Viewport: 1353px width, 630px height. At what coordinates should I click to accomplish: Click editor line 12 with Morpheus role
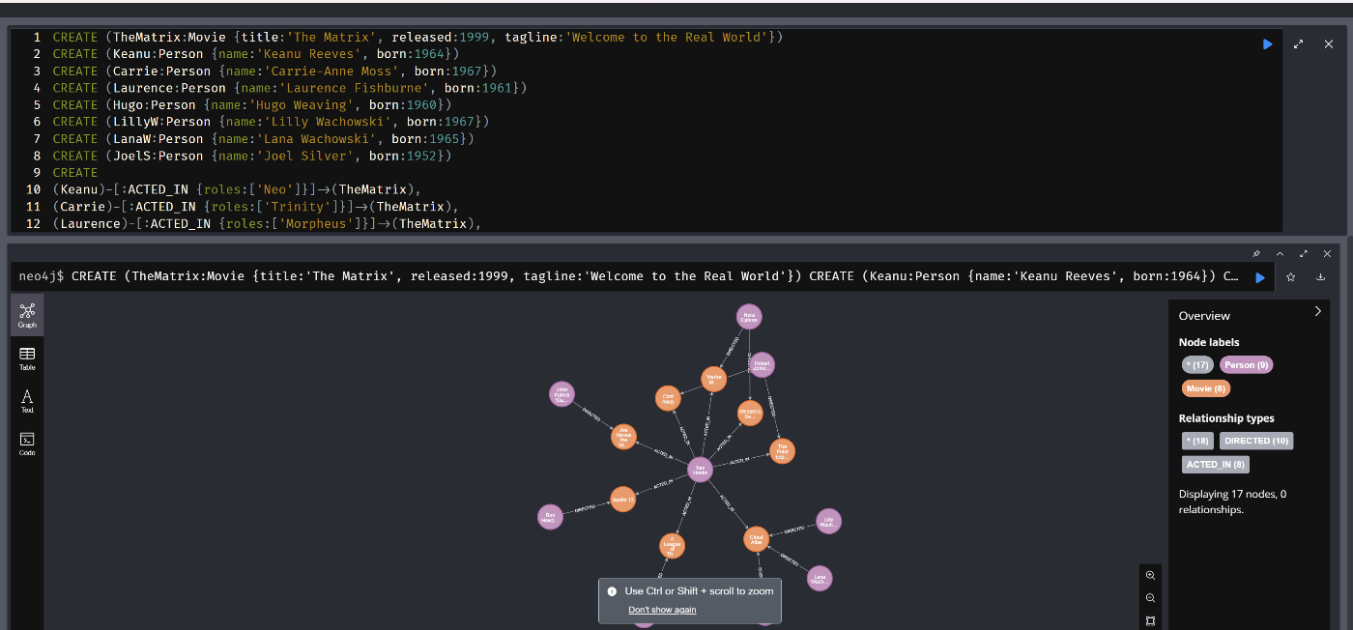pyautogui.click(x=267, y=224)
